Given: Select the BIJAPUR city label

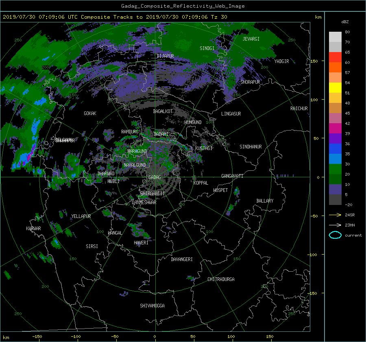Looking at the screenshot, I should click(x=165, y=56).
